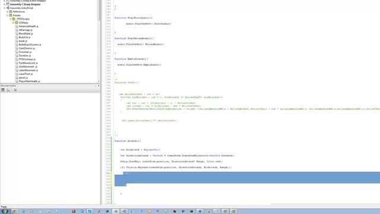Open the Windows Start menu
Image resolution: width=380 pixels, height=214 pixels.
(5, 212)
